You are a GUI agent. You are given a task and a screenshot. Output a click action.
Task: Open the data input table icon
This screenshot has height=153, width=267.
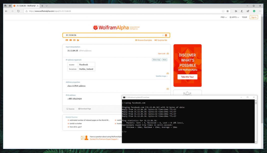[74, 40]
